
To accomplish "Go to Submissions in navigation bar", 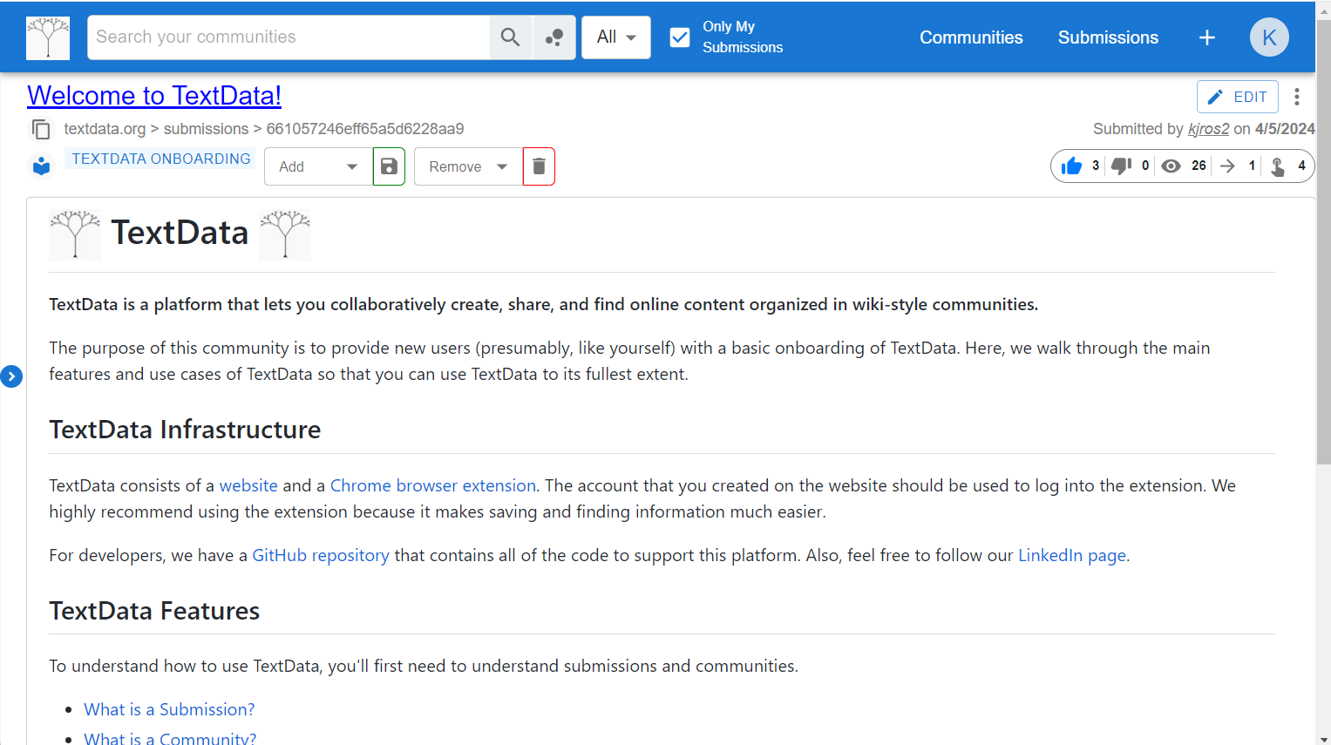I will 1108,37.
